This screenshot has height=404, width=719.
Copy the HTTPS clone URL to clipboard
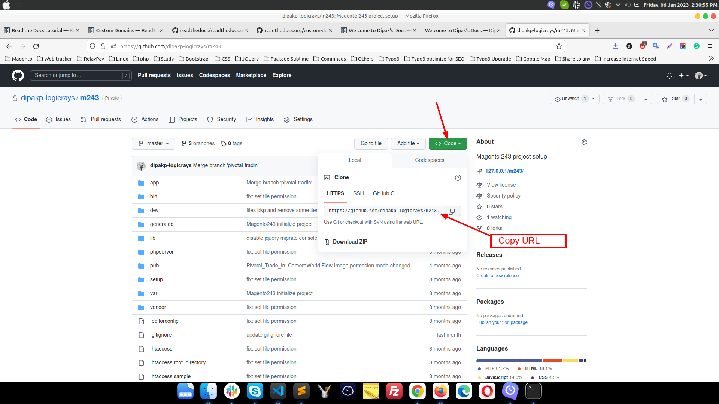[452, 211]
